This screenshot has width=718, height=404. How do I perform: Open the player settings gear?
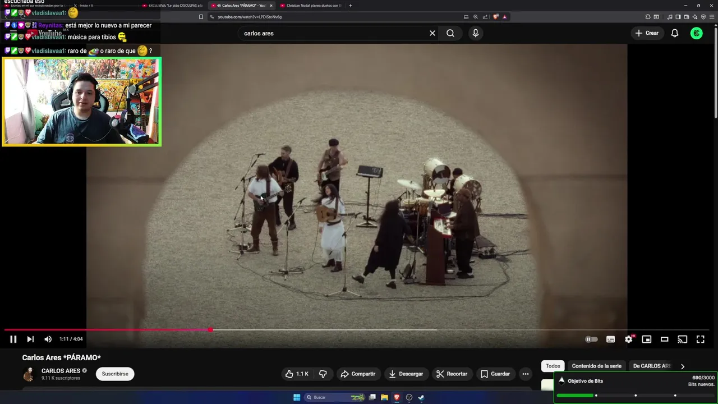(629, 339)
